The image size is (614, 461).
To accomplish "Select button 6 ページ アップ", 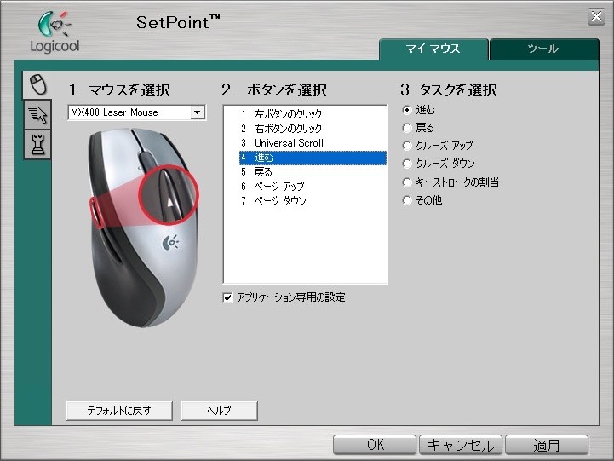I will click(x=313, y=187).
